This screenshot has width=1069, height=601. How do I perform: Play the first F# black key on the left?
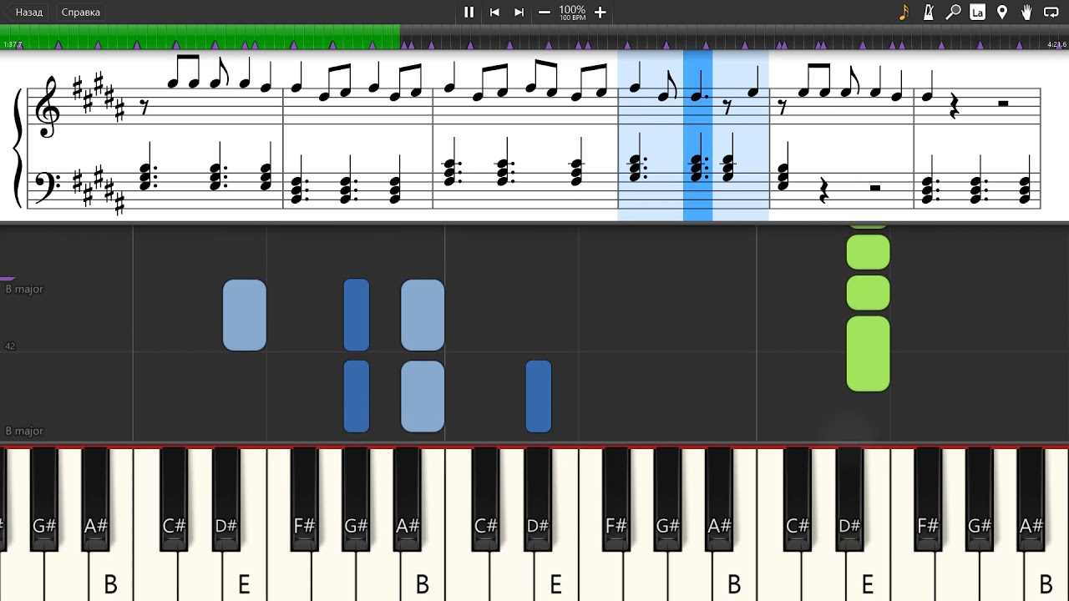304,498
